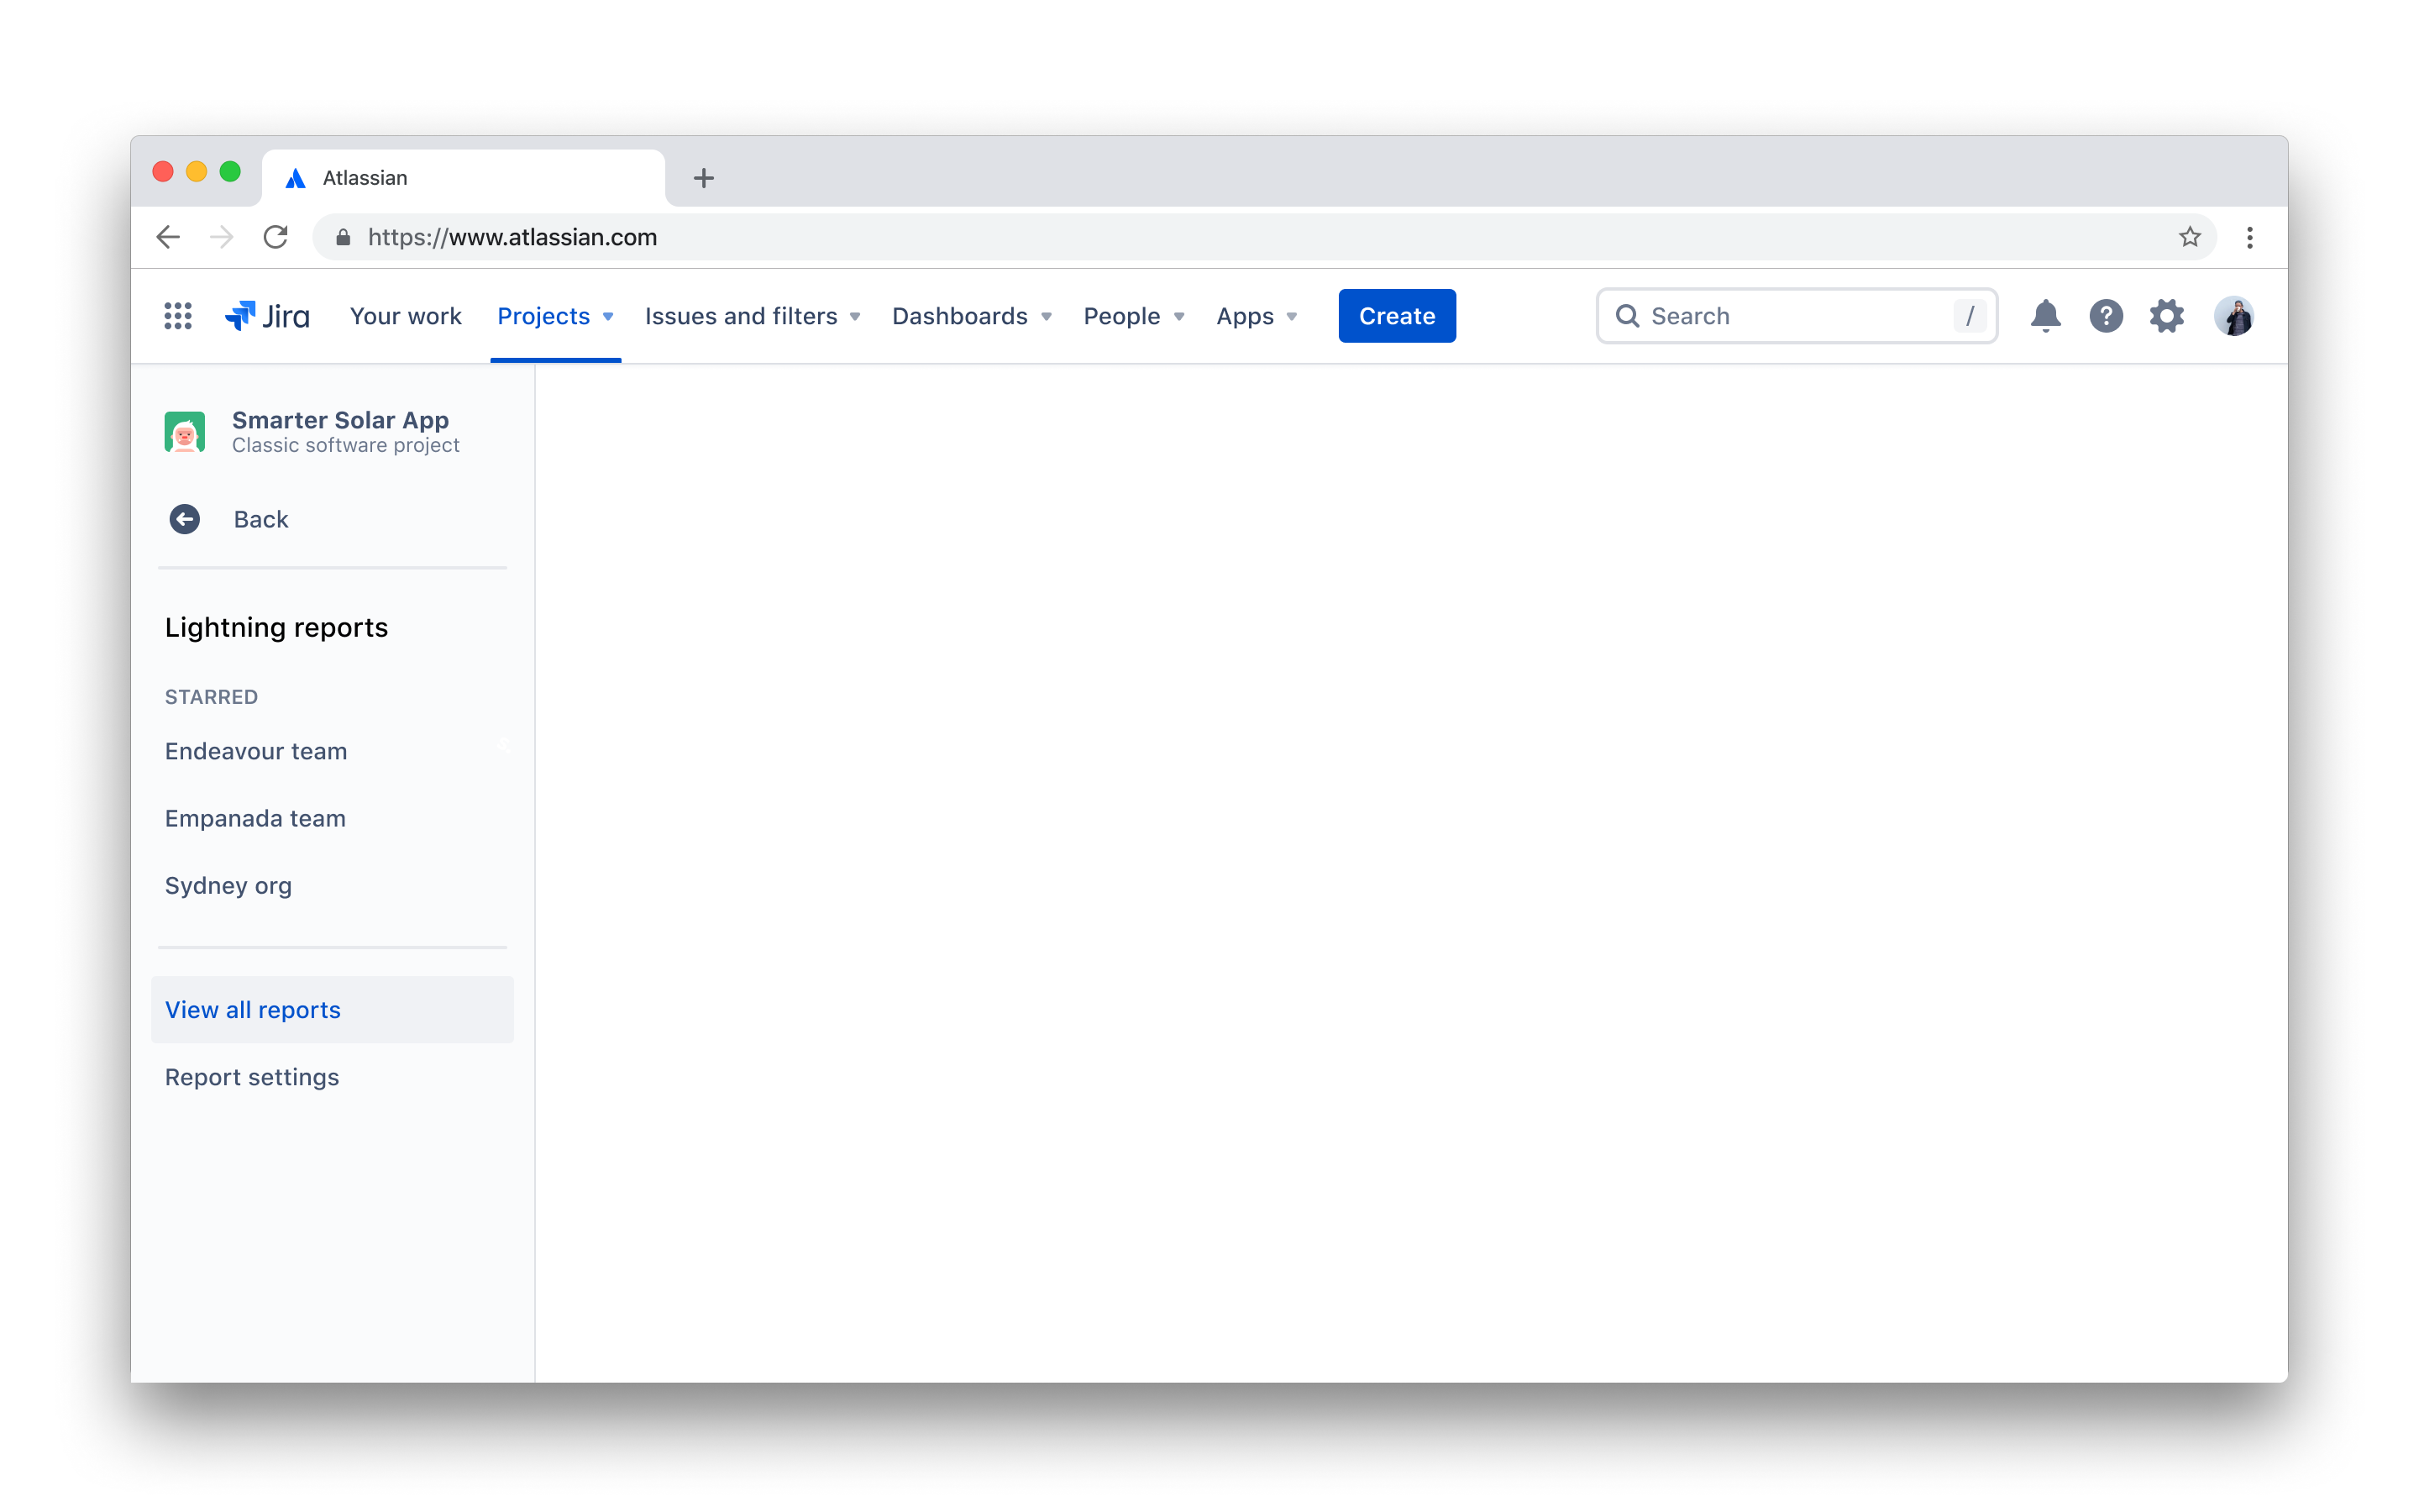Open the Dashboards dropdown
2419x1512 pixels.
971,316
